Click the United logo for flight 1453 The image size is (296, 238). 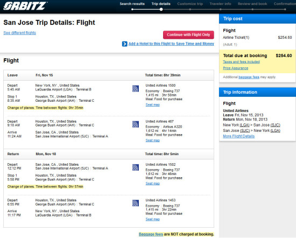136,203
